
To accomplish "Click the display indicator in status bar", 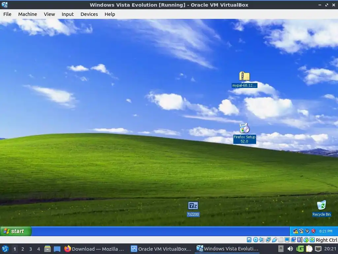I will pos(287,240).
